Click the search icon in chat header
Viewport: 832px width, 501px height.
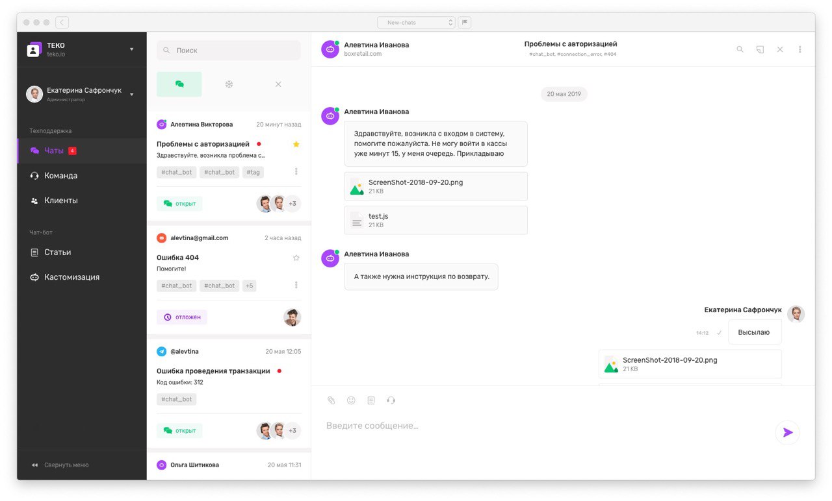click(x=740, y=49)
